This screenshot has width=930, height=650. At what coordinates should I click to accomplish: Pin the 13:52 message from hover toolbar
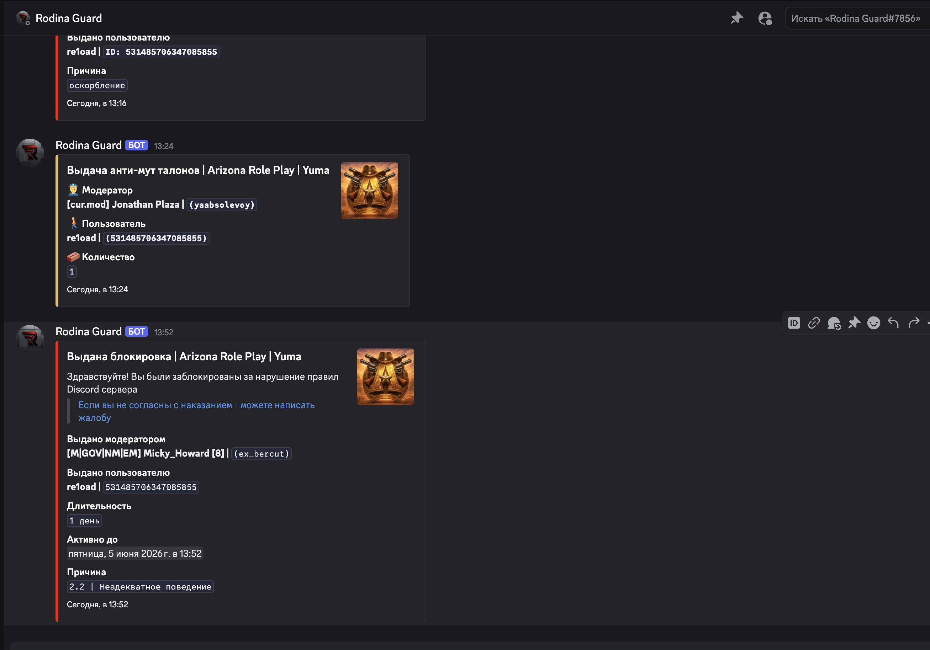coord(854,323)
